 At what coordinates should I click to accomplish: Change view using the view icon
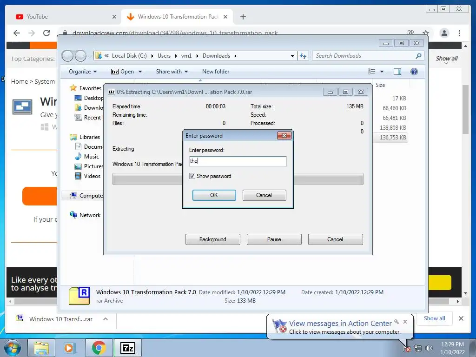371,71
